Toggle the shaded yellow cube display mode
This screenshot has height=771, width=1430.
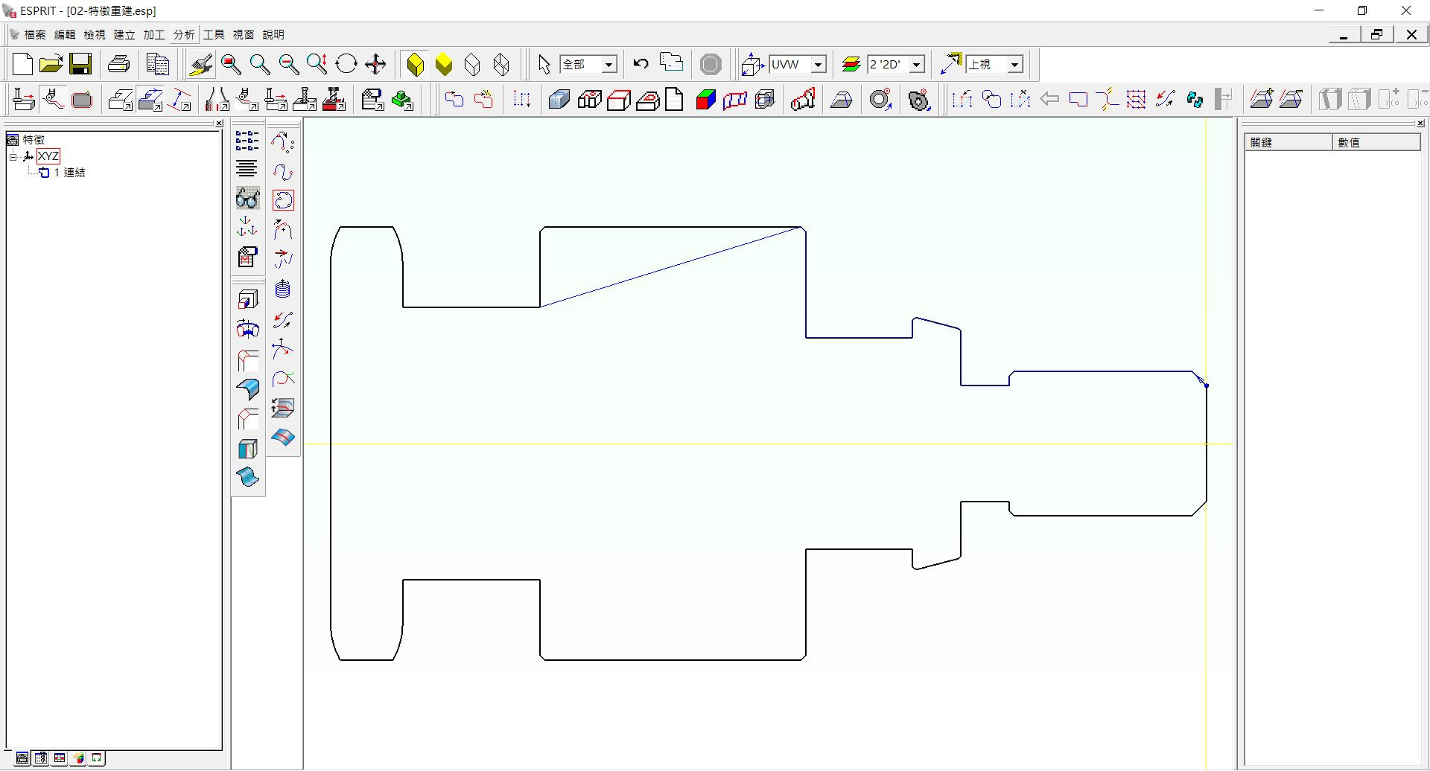pos(444,64)
